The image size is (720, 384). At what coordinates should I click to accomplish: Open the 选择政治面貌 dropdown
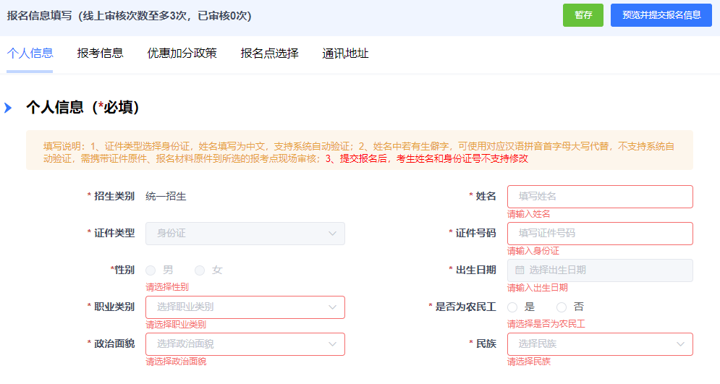tap(245, 344)
